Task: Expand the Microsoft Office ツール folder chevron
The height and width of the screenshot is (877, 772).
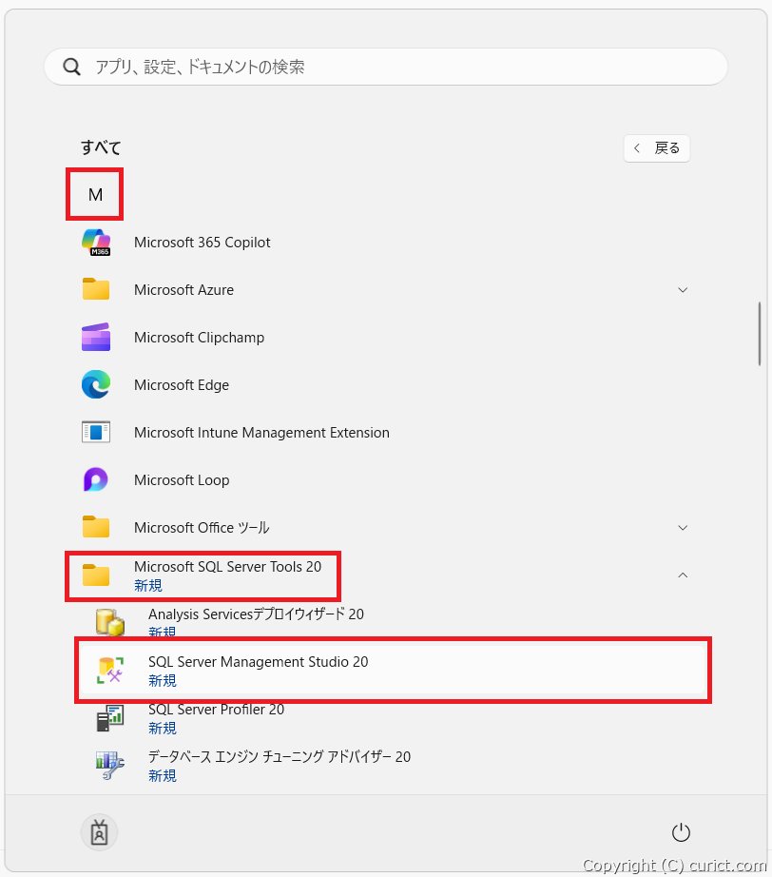Action: 683,527
